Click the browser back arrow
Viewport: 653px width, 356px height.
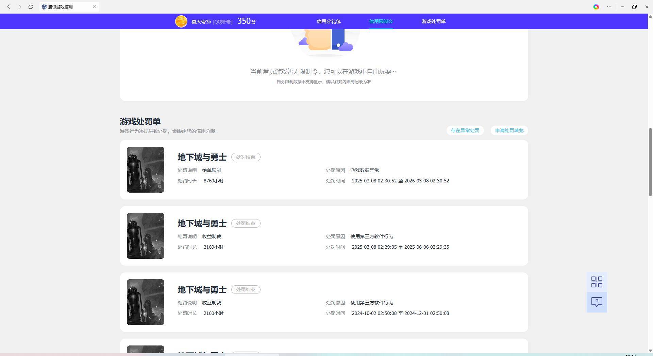pos(9,7)
